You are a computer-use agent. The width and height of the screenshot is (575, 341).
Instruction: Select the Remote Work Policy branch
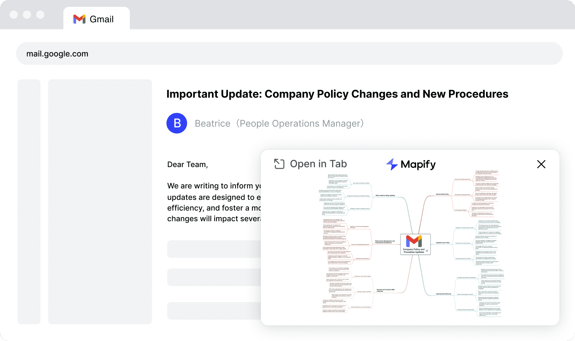tap(442, 194)
